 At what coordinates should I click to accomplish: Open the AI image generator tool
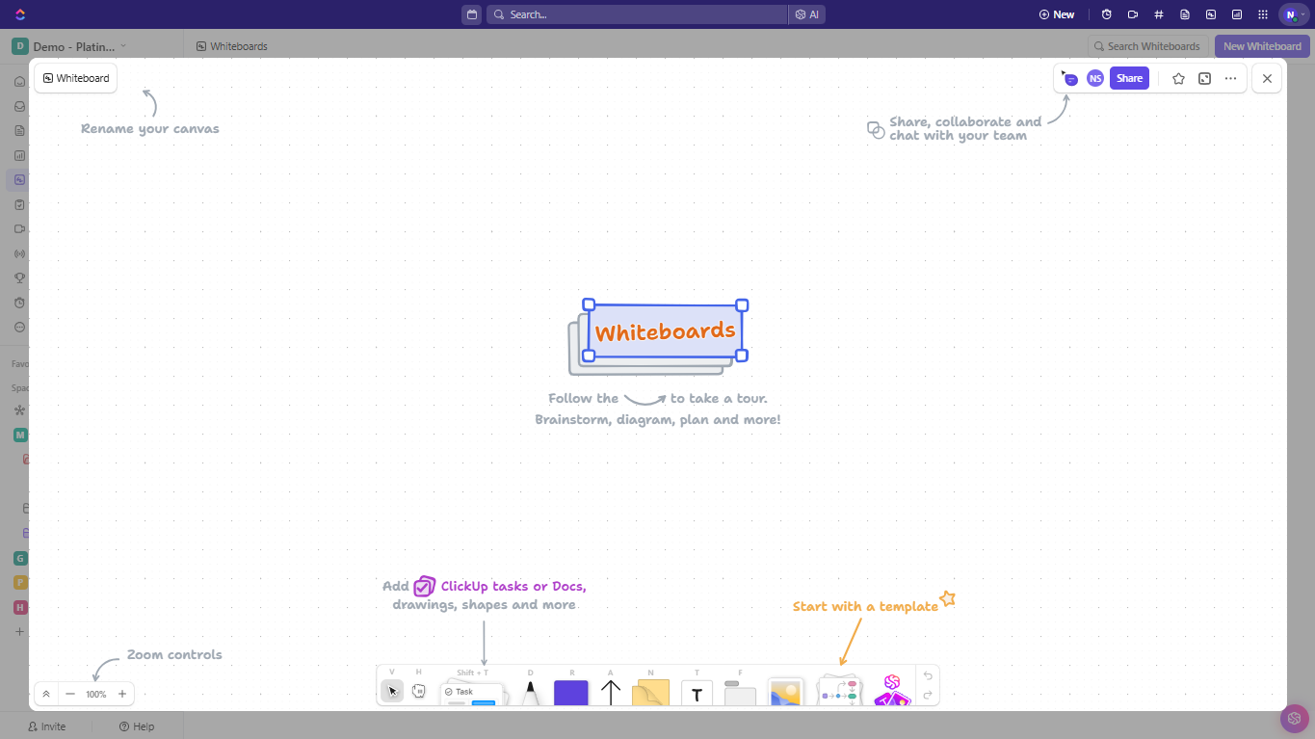click(x=892, y=691)
